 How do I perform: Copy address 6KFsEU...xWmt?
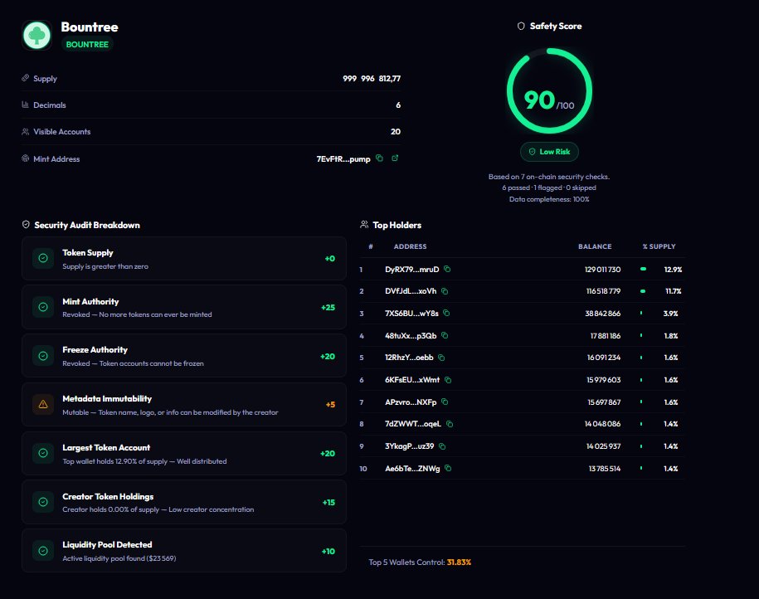(448, 380)
